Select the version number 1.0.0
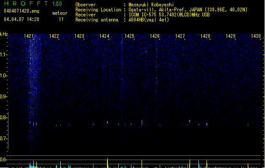The image size is (265, 168). 57,4
